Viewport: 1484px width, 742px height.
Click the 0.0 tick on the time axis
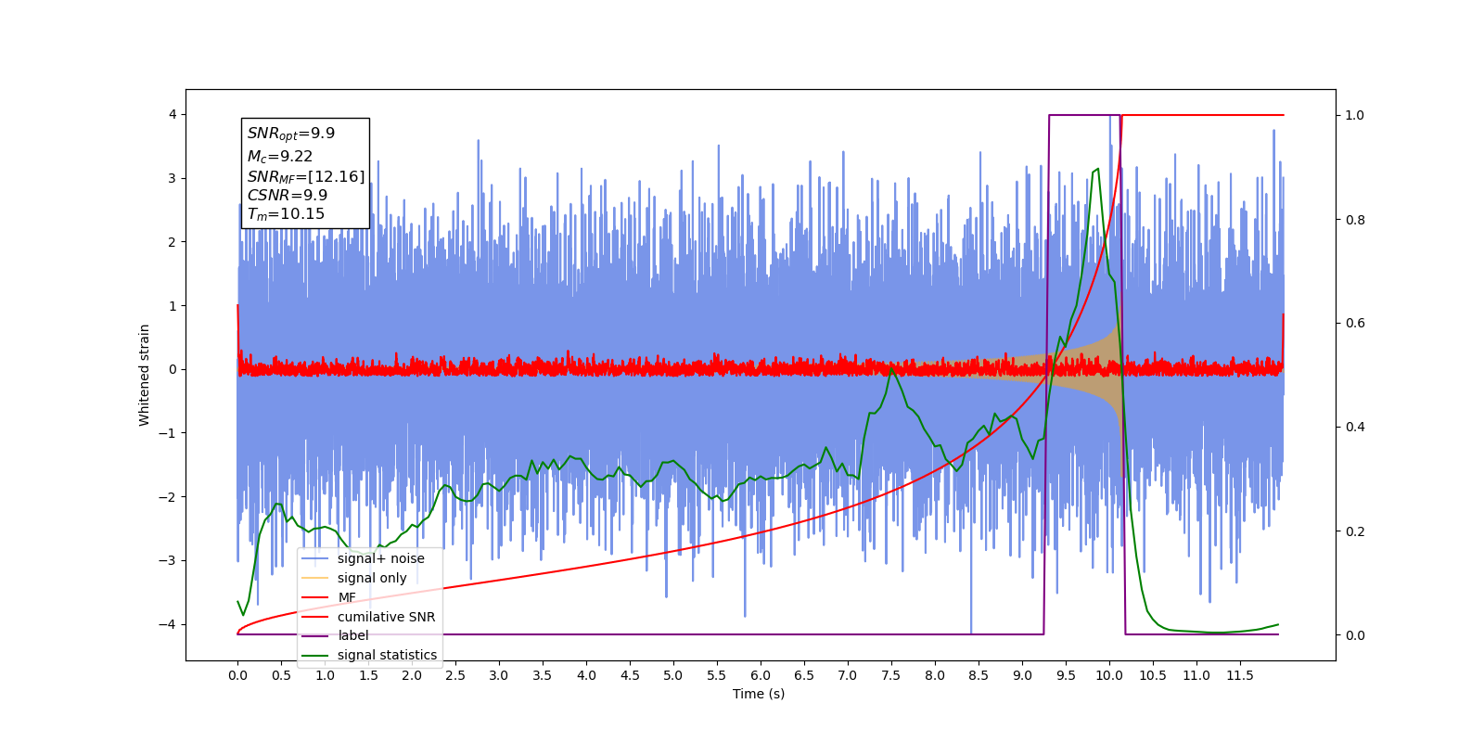coord(237,675)
